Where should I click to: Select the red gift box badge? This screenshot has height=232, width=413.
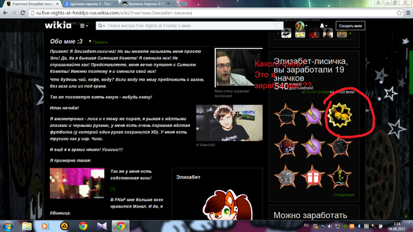313,177
